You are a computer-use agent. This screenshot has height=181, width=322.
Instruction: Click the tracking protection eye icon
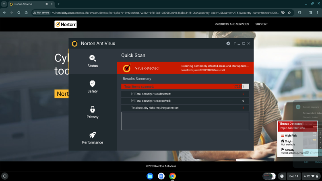[283, 12]
